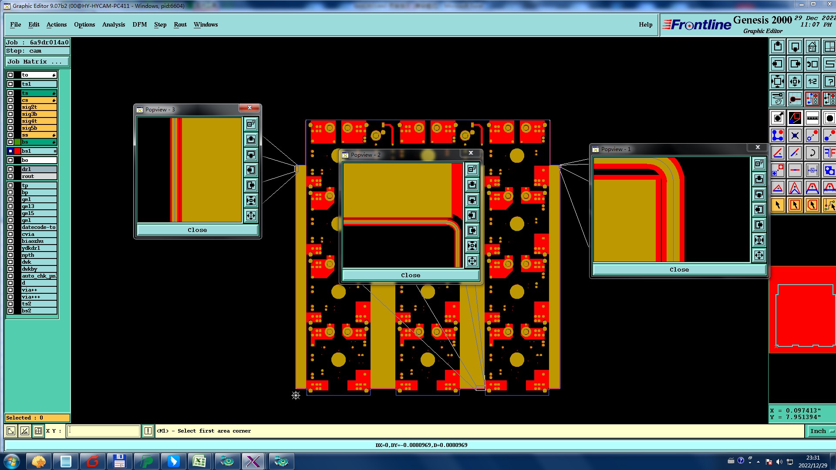Select the single arrow pointer tool
The width and height of the screenshot is (836, 470).
click(x=778, y=205)
